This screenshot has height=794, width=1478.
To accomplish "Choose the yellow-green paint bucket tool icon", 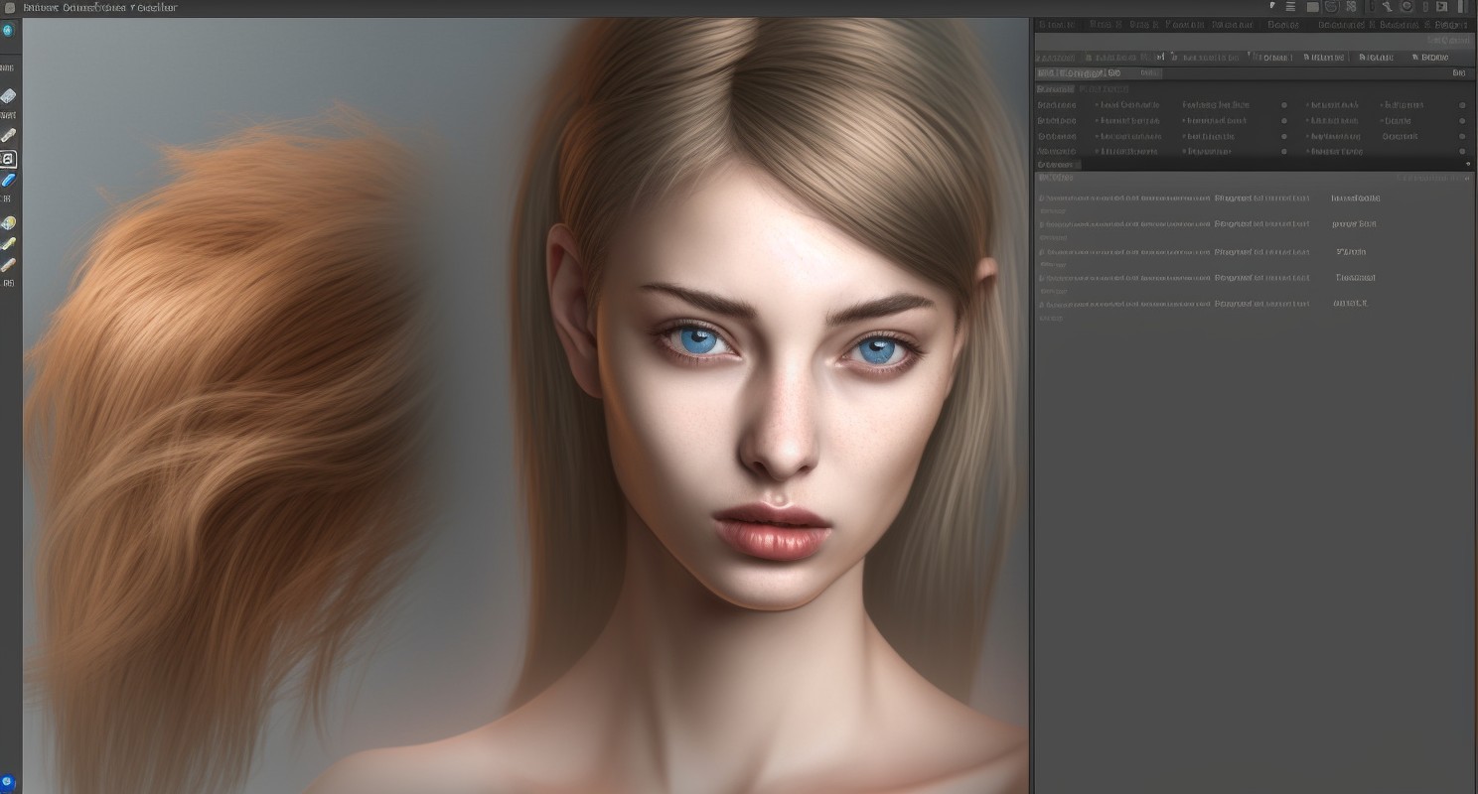I will pos(8,223).
